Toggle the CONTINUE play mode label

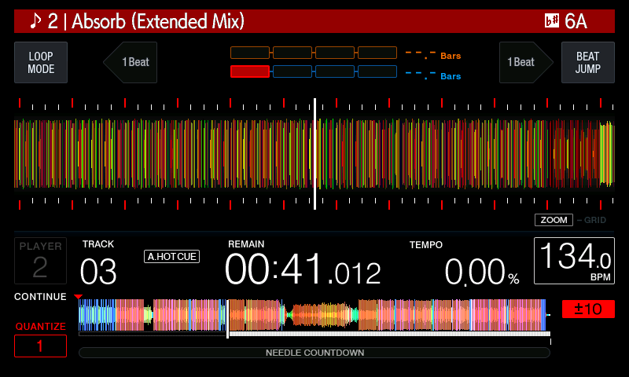tap(40, 296)
